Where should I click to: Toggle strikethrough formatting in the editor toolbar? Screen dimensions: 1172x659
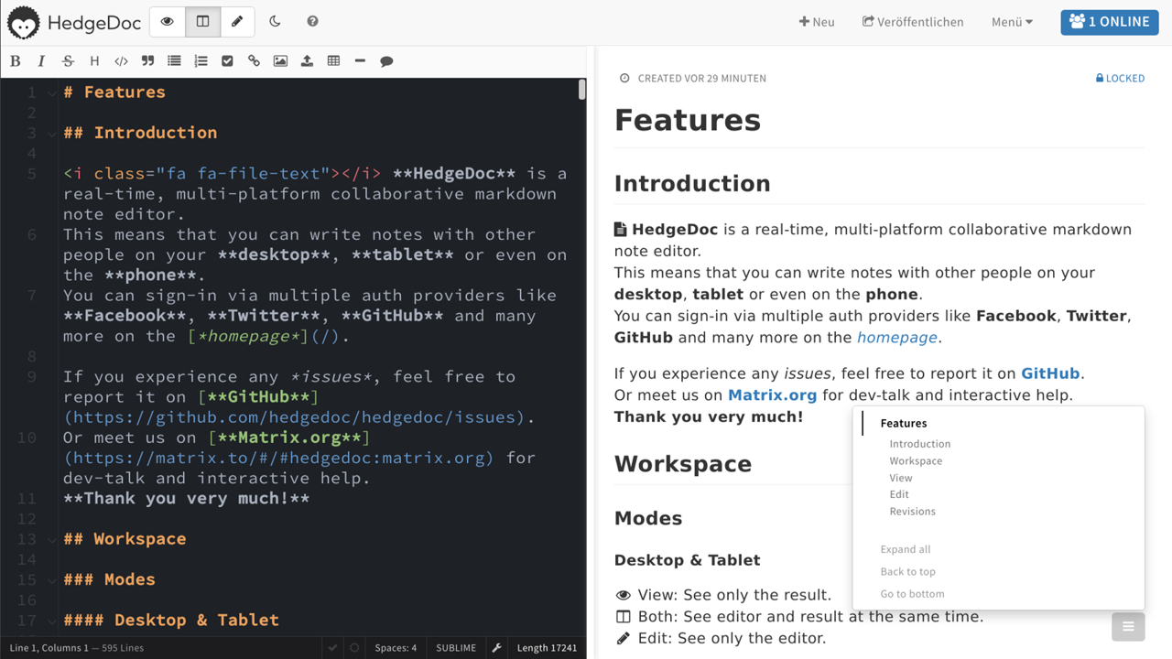(68, 60)
